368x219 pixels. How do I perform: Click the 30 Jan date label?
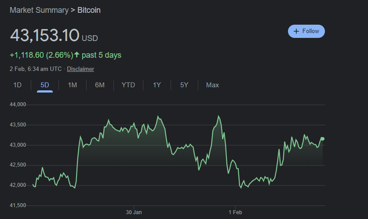[134, 212]
